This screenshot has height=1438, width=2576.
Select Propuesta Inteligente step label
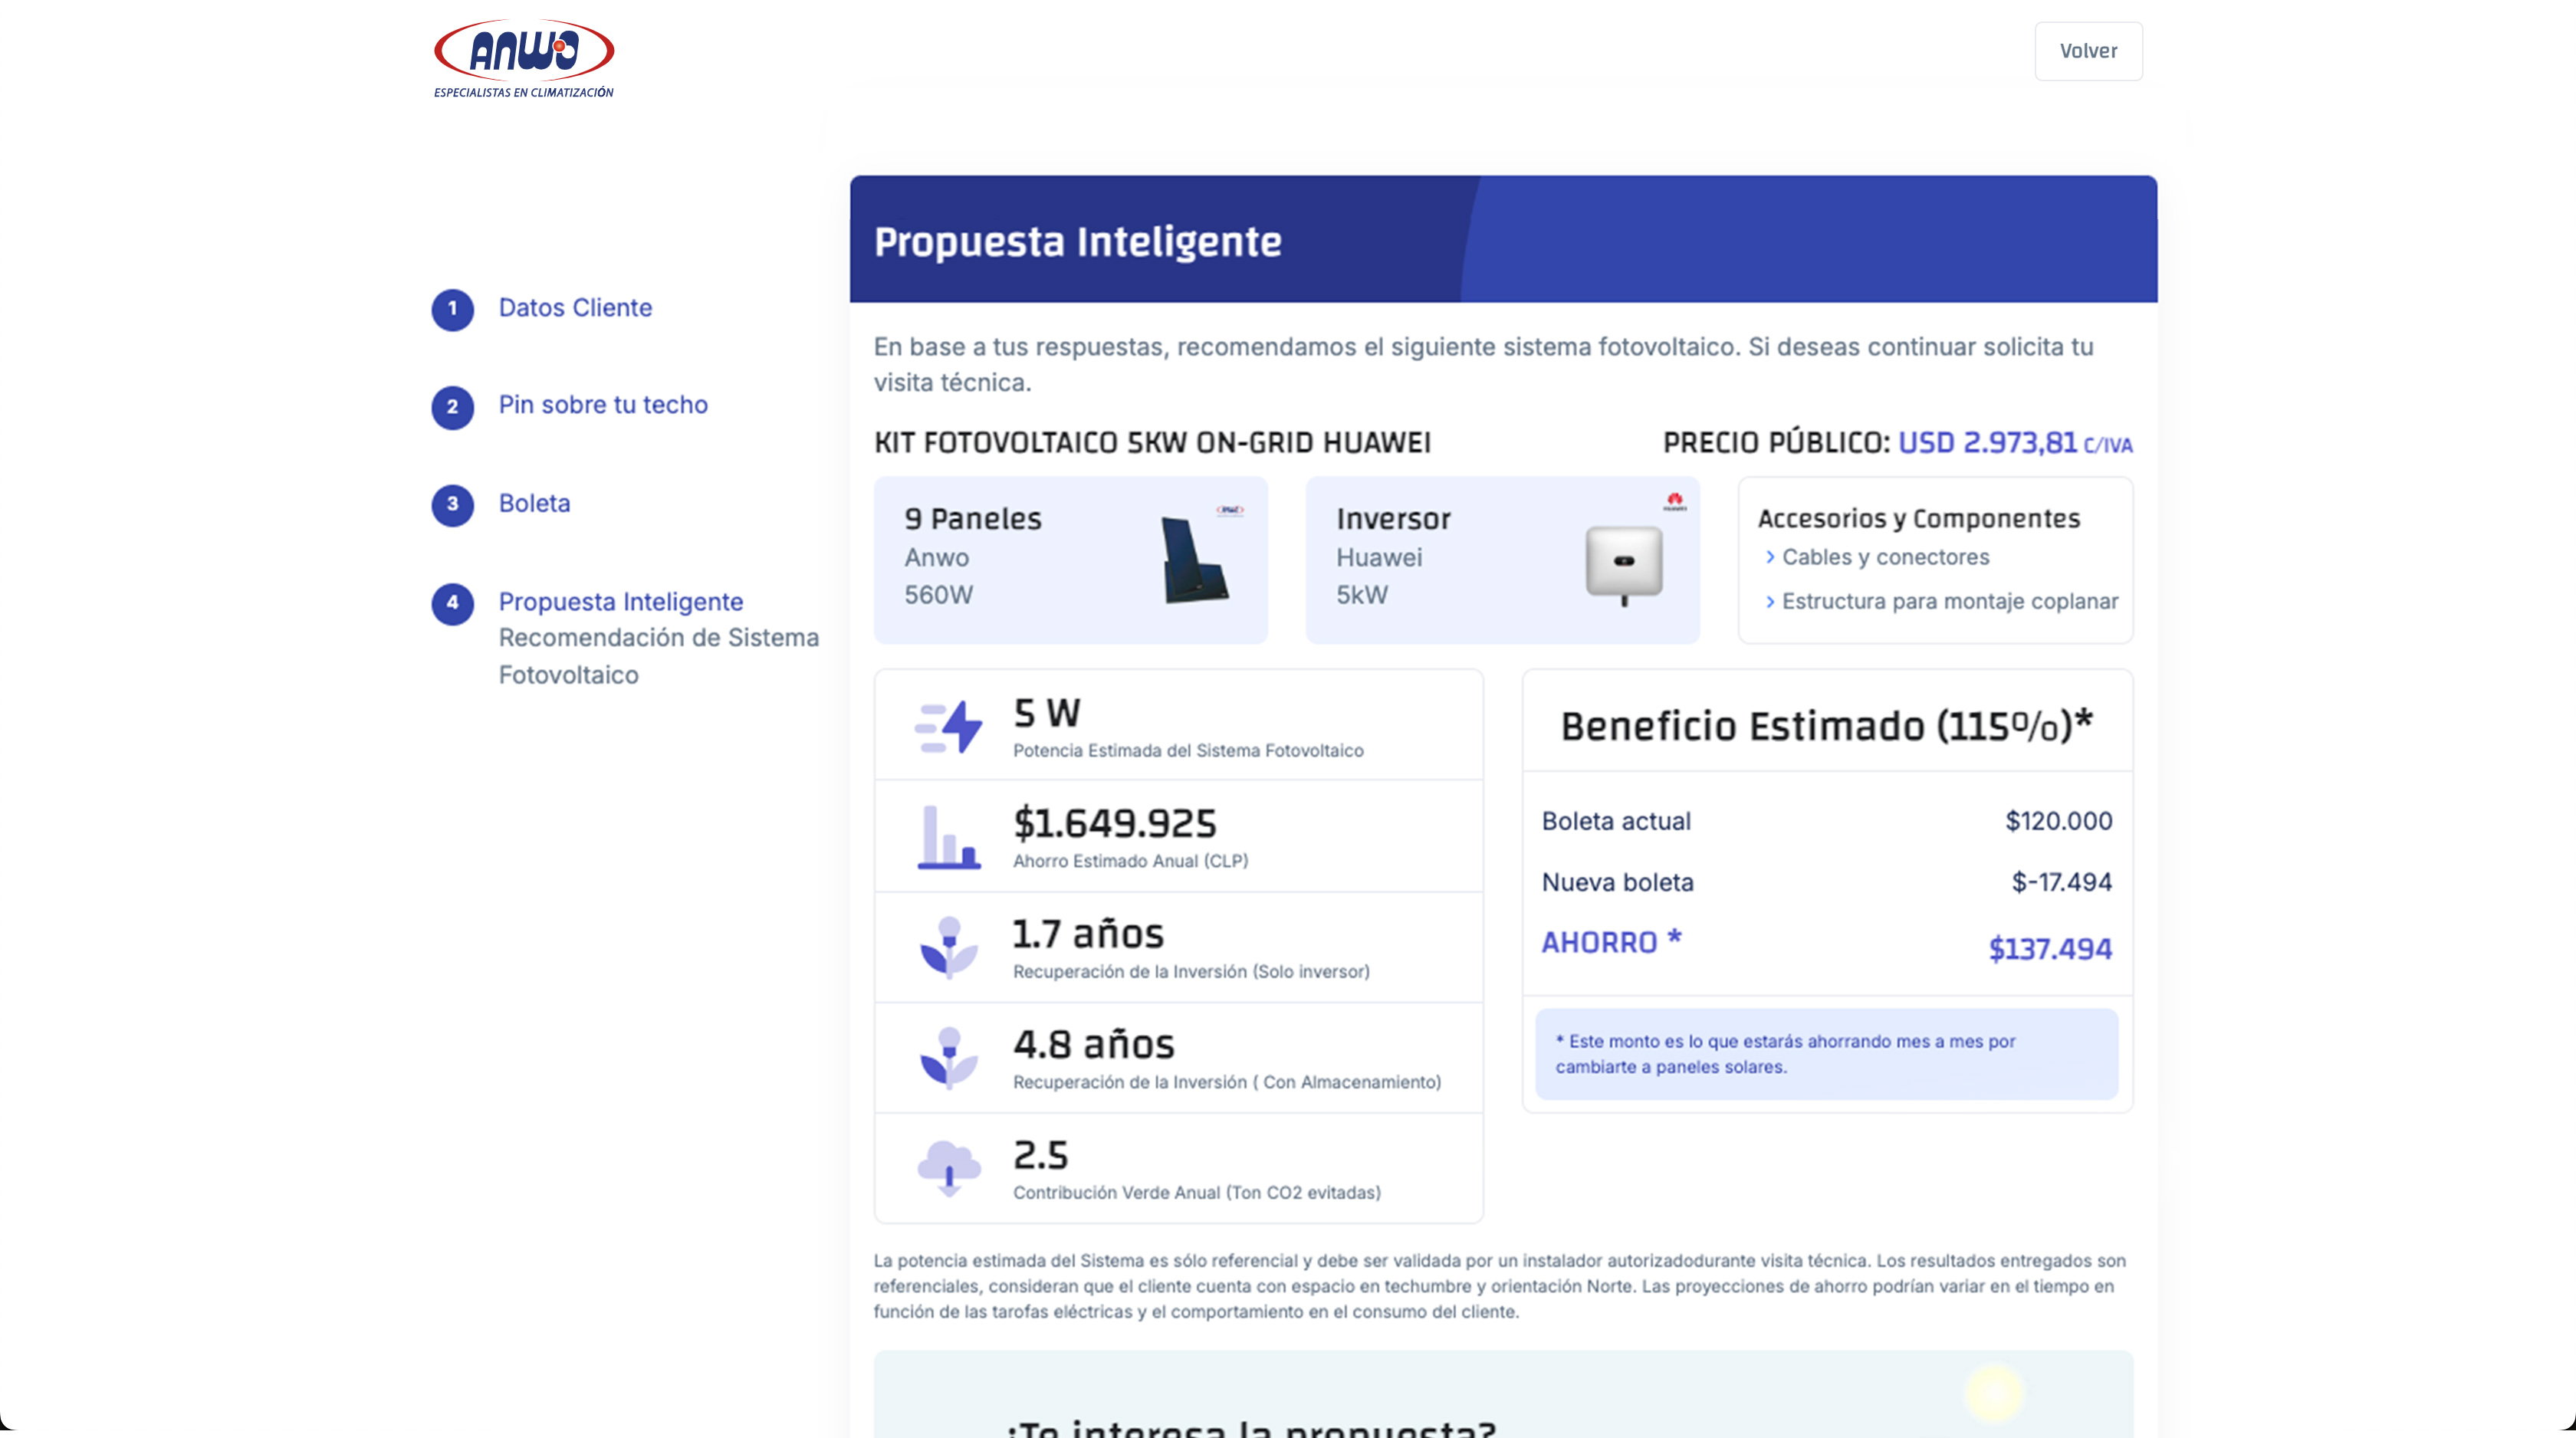click(620, 602)
